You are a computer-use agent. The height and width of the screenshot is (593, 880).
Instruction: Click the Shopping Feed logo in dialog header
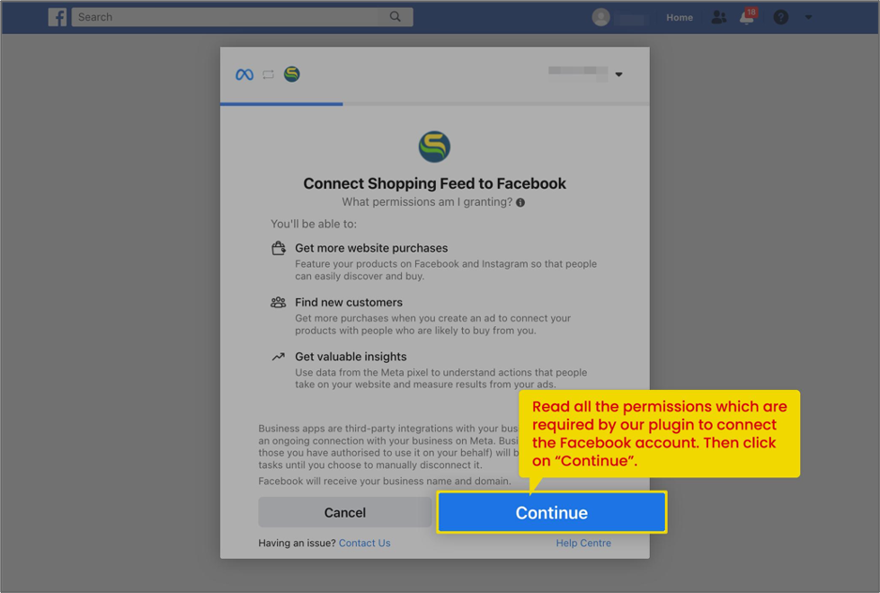click(292, 74)
